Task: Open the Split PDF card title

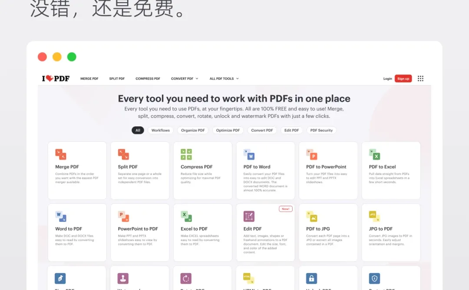Action: tap(128, 166)
